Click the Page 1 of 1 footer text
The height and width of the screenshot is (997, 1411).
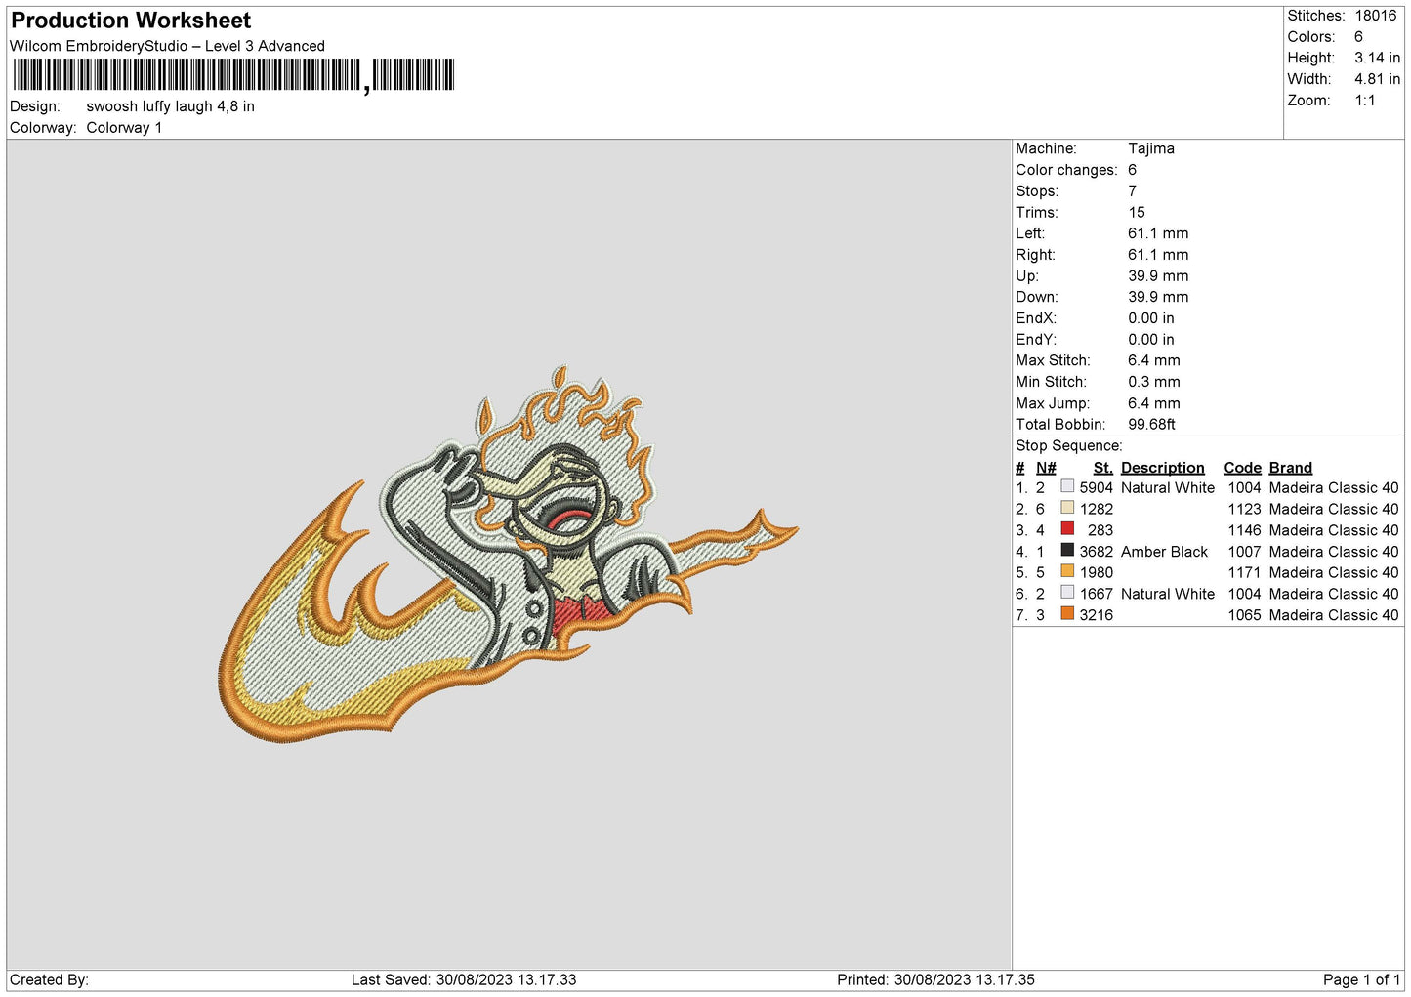pos(1360,979)
